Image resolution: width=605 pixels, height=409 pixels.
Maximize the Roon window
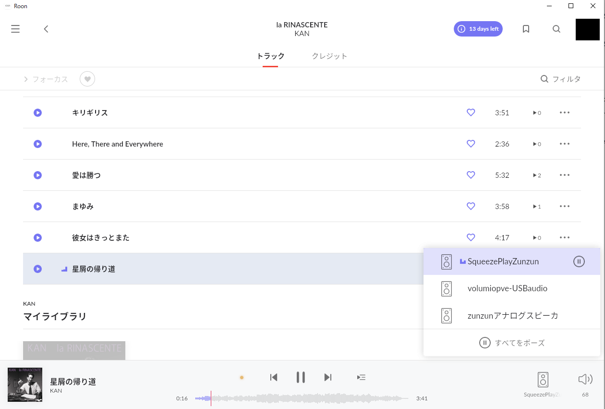(x=571, y=6)
